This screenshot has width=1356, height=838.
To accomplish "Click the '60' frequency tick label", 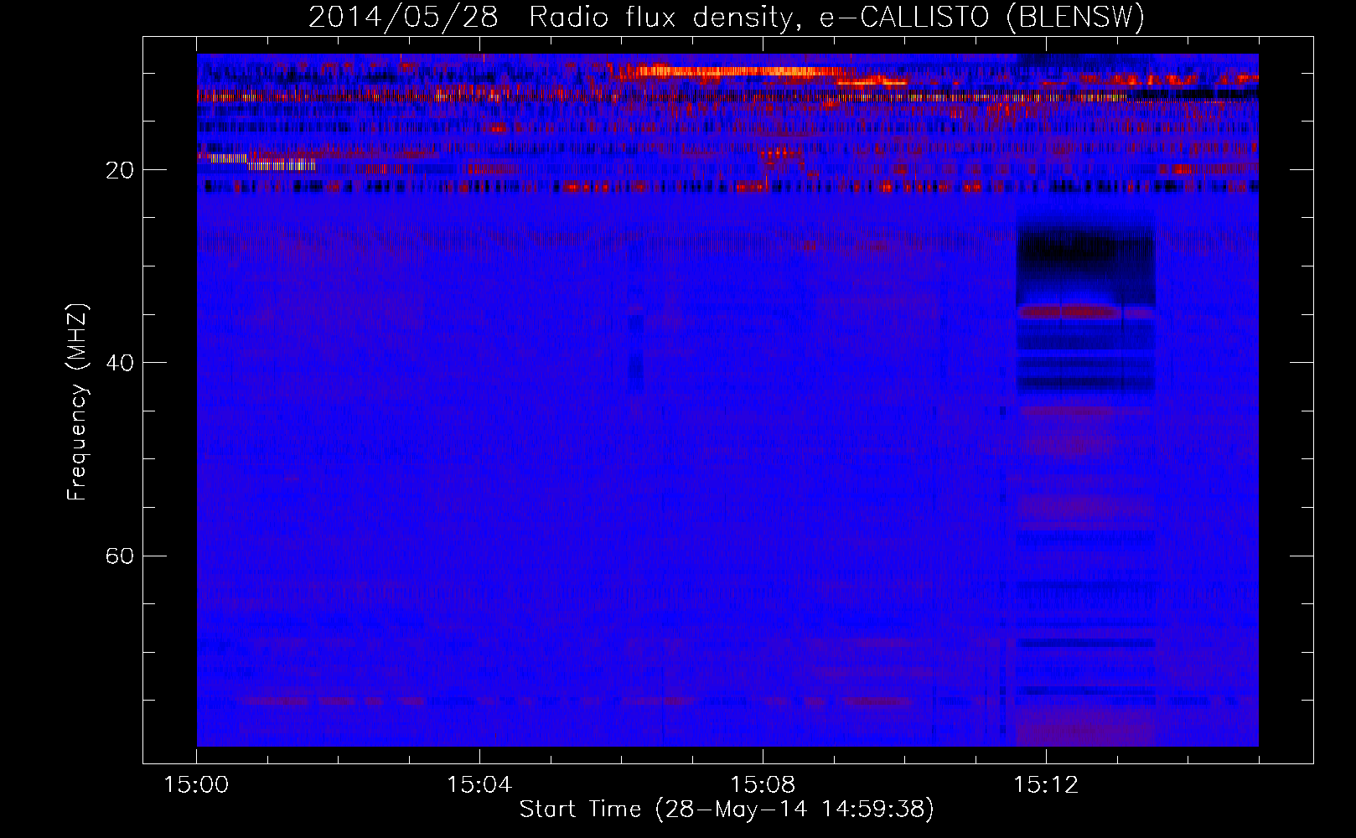I will (x=120, y=556).
